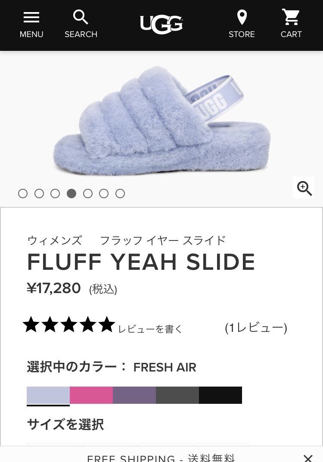Select the fifth image indicator dot

[x=88, y=194]
